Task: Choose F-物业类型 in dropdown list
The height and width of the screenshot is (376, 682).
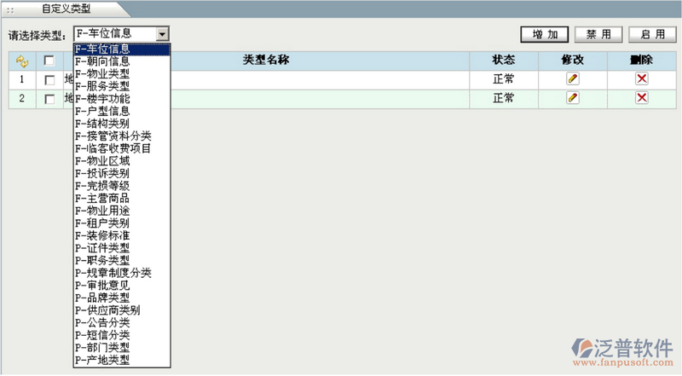Action: pyautogui.click(x=122, y=74)
